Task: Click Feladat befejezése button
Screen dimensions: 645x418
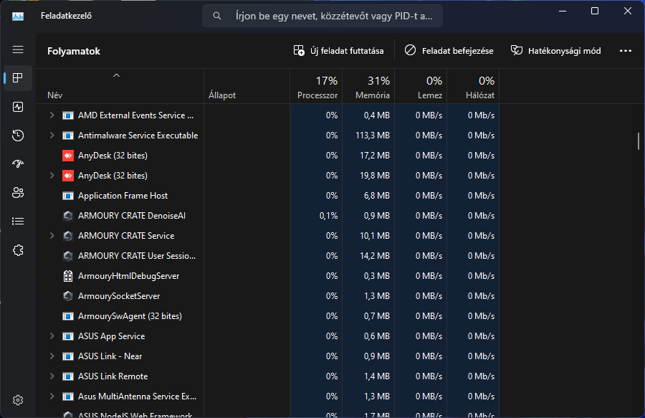Action: pos(449,51)
